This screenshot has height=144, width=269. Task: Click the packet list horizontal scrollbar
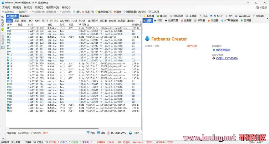coord(54,128)
